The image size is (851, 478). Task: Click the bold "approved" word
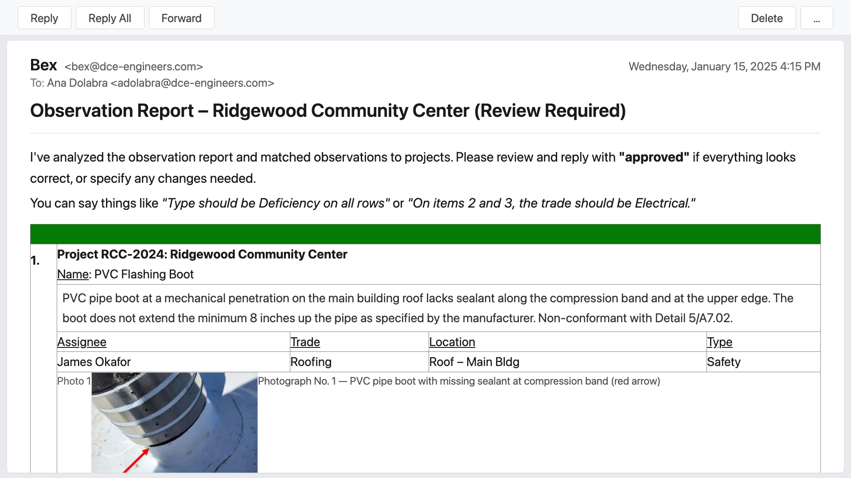click(x=654, y=157)
